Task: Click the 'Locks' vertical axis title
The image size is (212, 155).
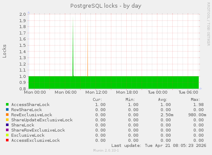Action: pos(4,51)
